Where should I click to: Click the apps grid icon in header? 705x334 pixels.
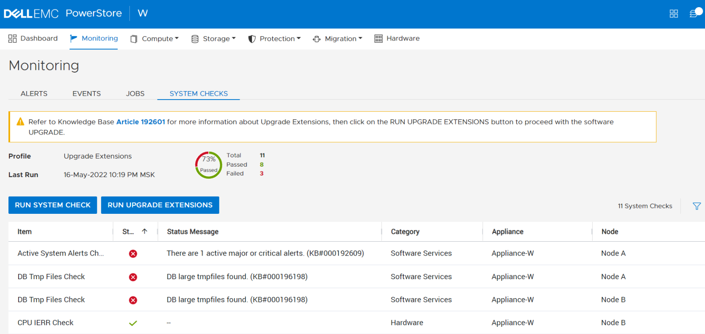click(674, 14)
